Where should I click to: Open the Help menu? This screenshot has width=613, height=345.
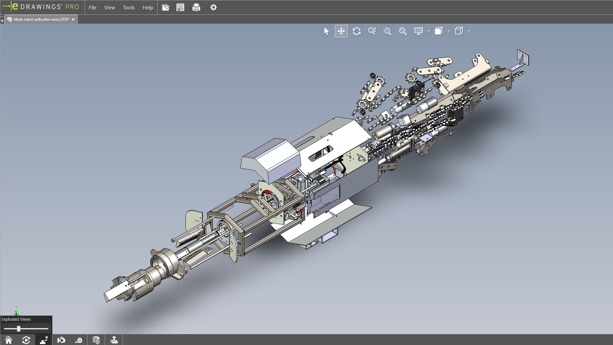(148, 7)
